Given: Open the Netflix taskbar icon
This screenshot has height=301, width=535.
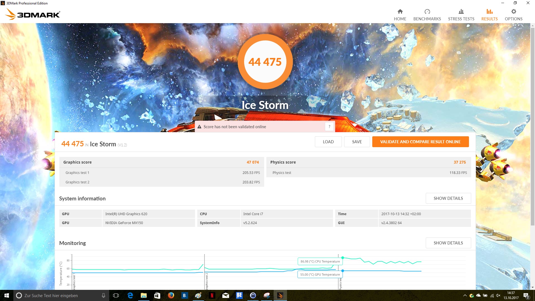Looking at the screenshot, I should click(x=212, y=295).
